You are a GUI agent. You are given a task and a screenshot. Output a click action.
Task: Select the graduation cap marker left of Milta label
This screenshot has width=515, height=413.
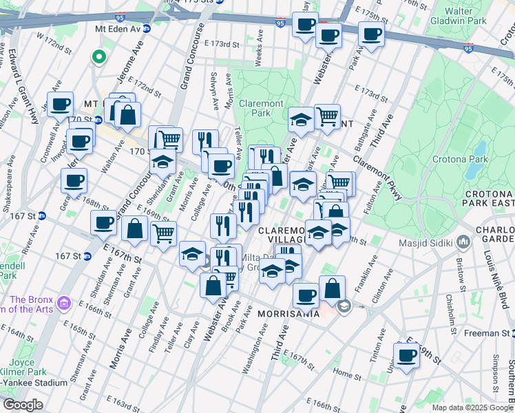(x=193, y=255)
